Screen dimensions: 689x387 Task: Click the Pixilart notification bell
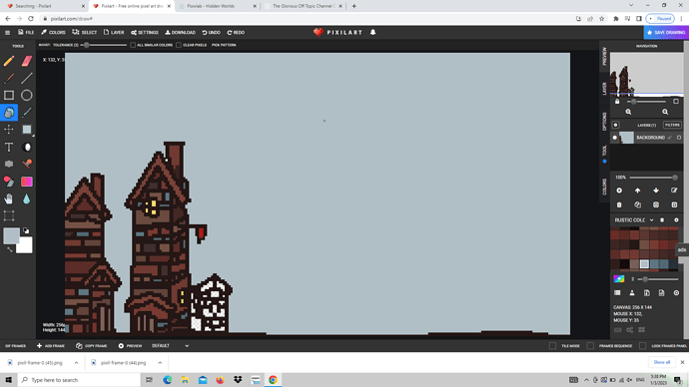(x=372, y=32)
